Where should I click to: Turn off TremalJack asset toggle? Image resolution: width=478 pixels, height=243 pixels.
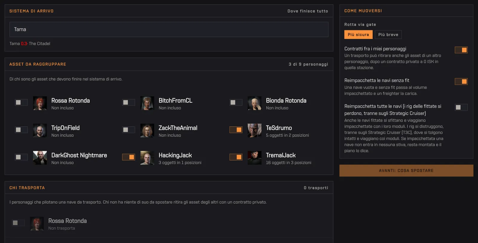click(x=236, y=157)
